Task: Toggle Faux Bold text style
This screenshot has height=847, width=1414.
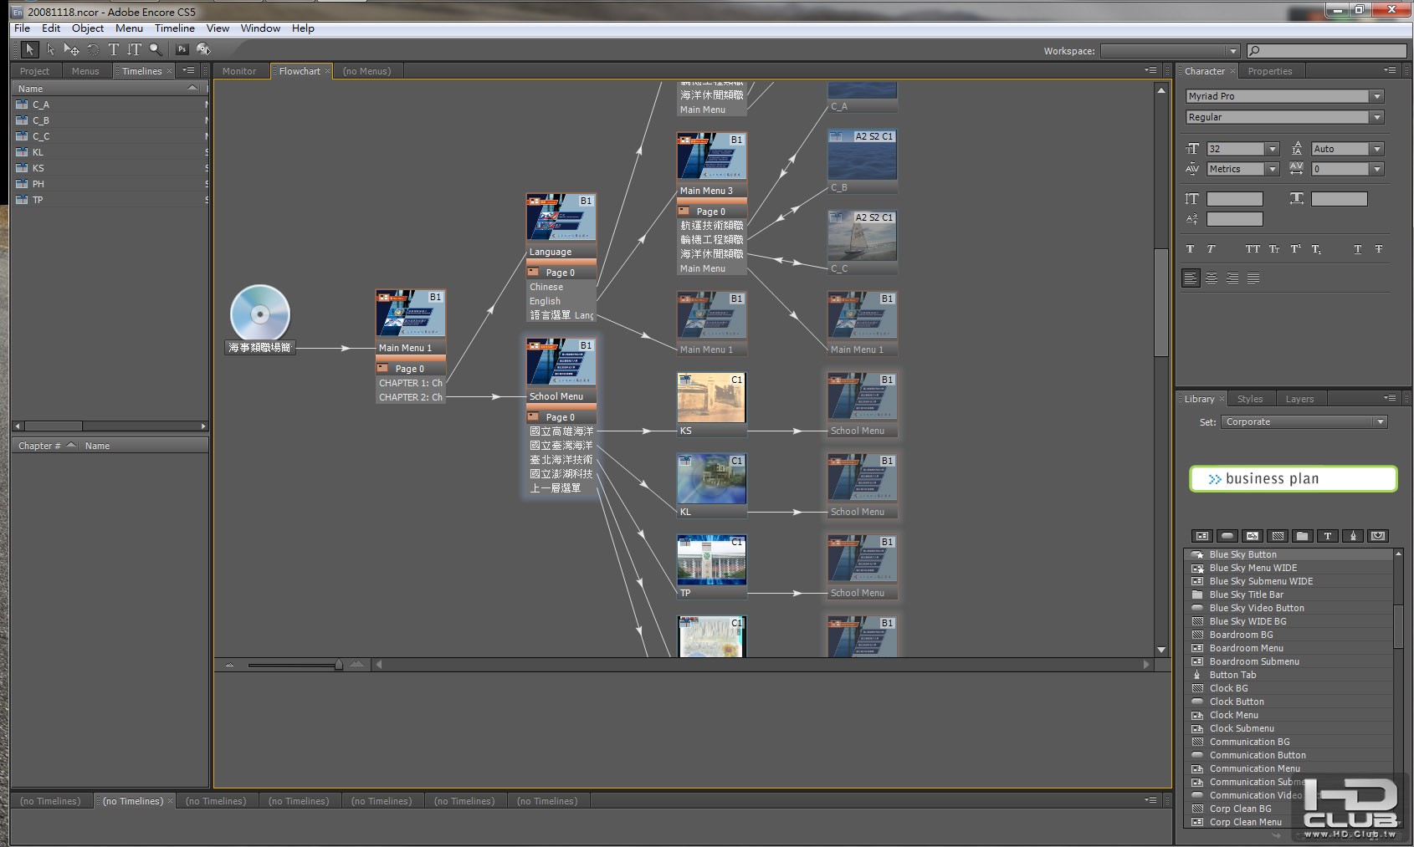Action: [x=1190, y=249]
